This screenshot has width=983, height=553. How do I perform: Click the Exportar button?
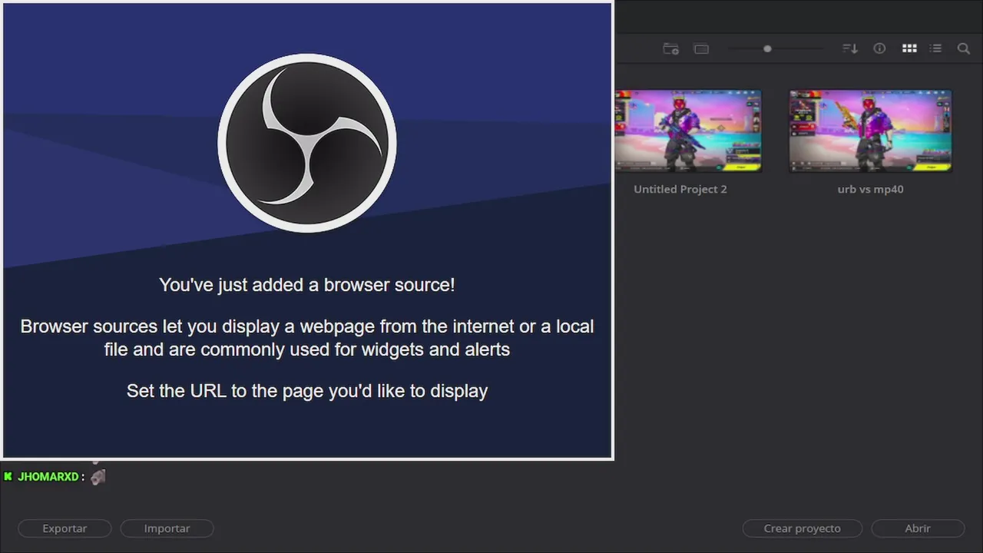coord(65,528)
